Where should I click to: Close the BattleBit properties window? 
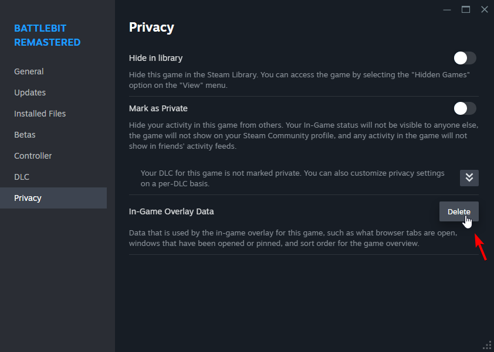tap(485, 9)
